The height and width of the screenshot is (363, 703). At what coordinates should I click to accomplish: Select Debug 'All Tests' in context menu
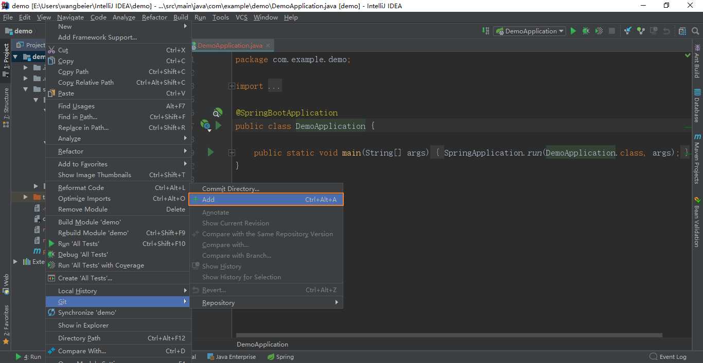(x=118, y=254)
